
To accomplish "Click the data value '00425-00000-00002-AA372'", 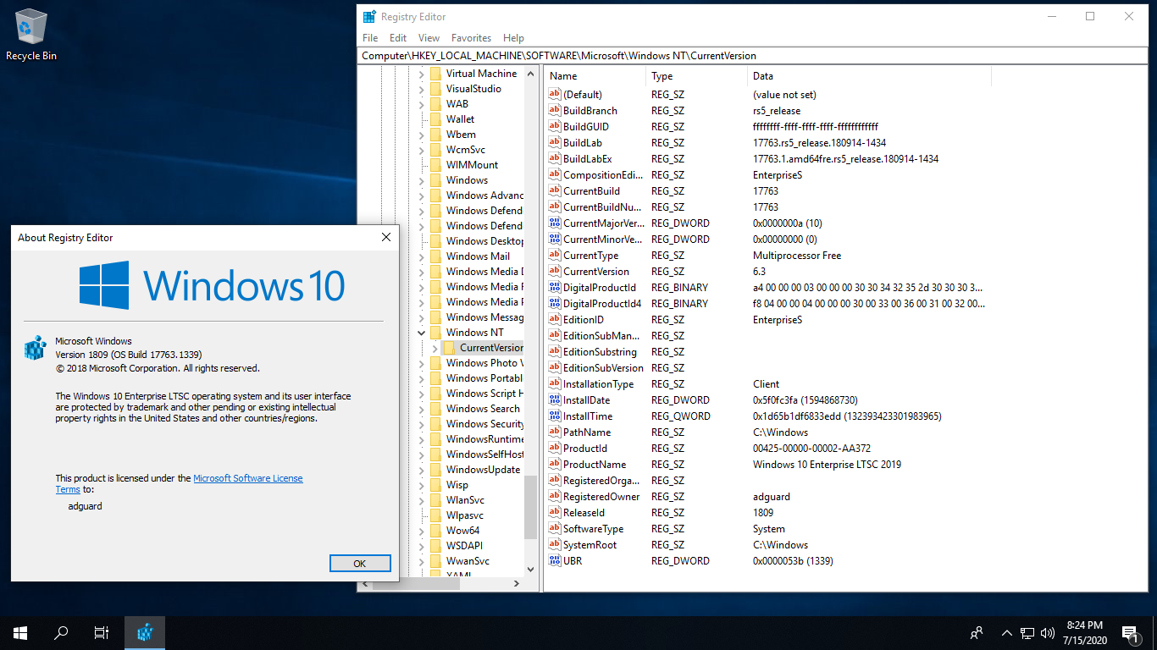I will [811, 449].
